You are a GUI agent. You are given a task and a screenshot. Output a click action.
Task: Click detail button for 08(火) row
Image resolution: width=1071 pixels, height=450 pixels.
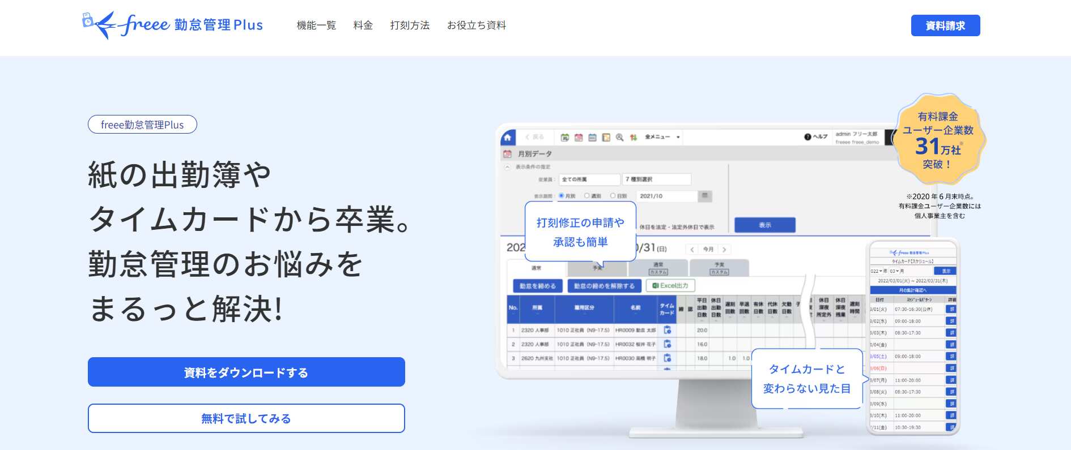coord(951,392)
